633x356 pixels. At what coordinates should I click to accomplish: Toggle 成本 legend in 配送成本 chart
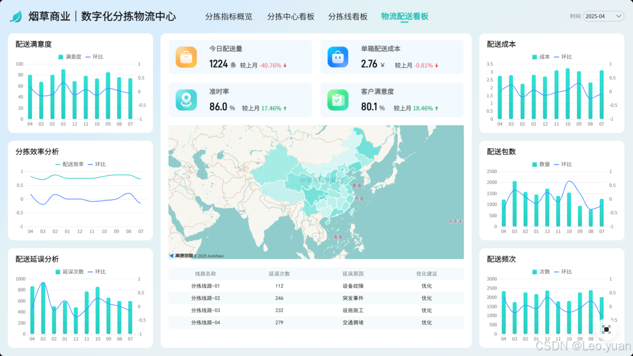[x=541, y=57]
